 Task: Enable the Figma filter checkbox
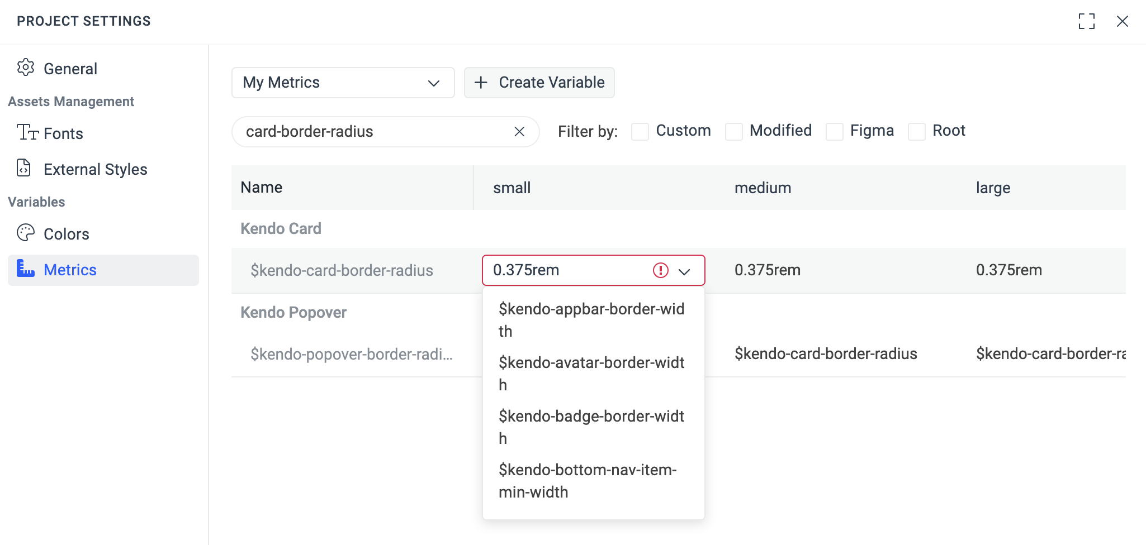coord(835,131)
